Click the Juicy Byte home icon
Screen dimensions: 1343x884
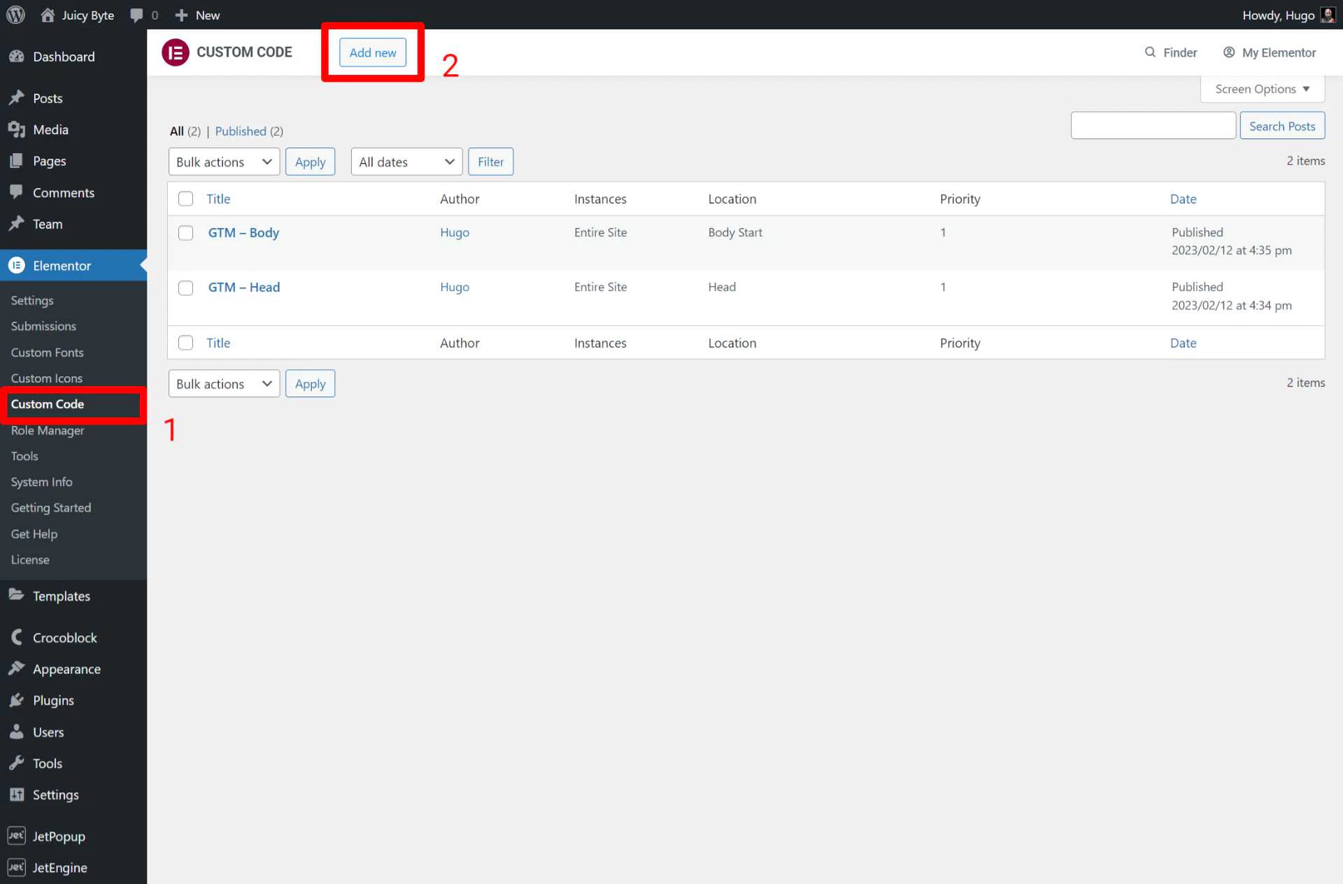tap(47, 15)
